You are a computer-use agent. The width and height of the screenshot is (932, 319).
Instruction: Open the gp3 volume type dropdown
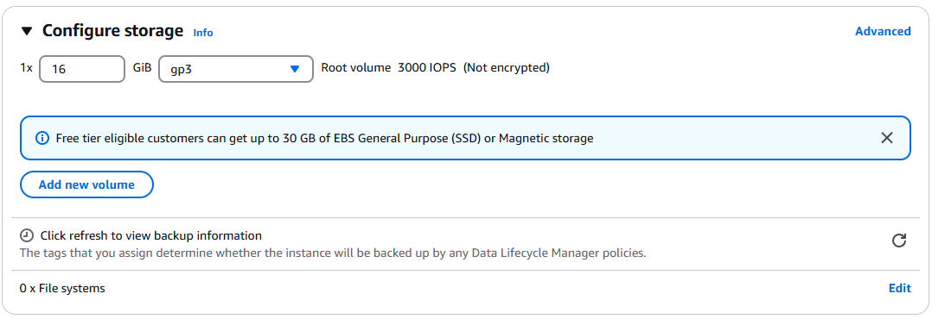[236, 69]
